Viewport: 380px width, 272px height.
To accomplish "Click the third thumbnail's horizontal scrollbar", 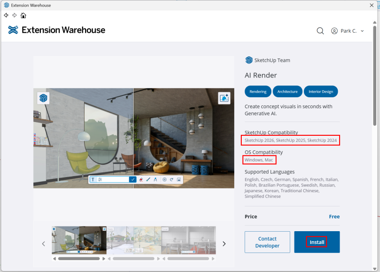I will coord(189,259).
